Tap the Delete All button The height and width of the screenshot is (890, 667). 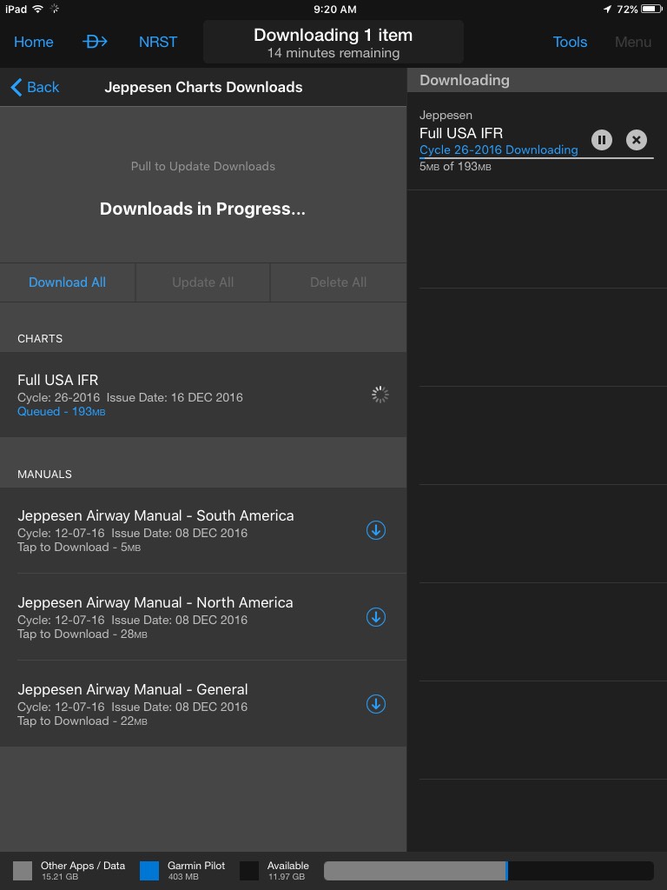point(337,282)
